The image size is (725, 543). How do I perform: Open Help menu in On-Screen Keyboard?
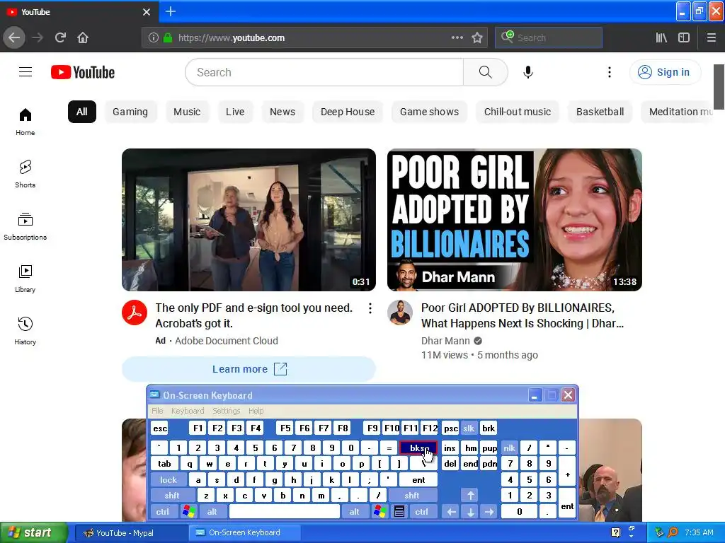[256, 411]
